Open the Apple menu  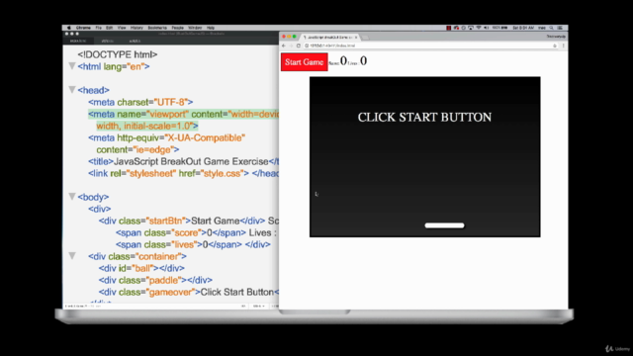click(x=68, y=28)
